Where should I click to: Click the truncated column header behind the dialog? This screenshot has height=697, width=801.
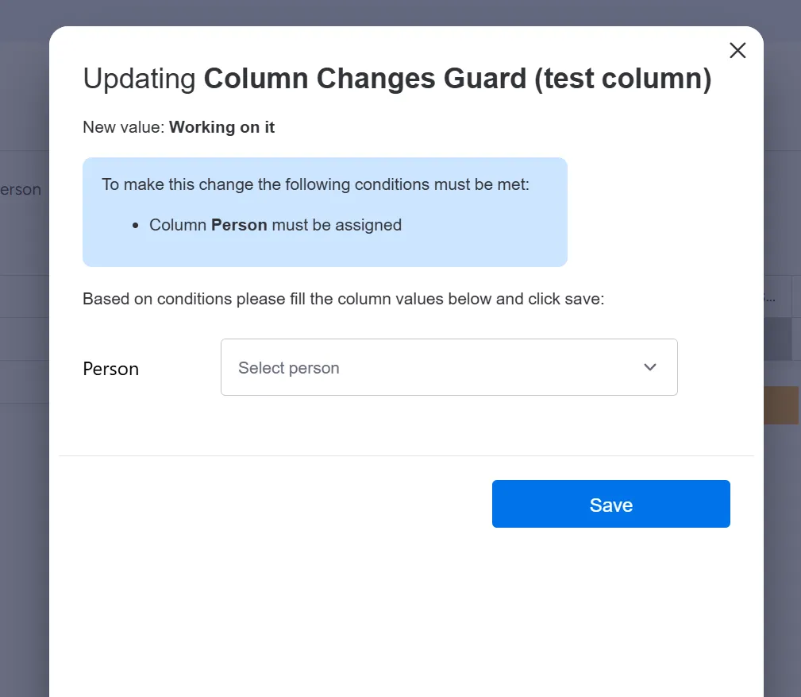coord(776,297)
